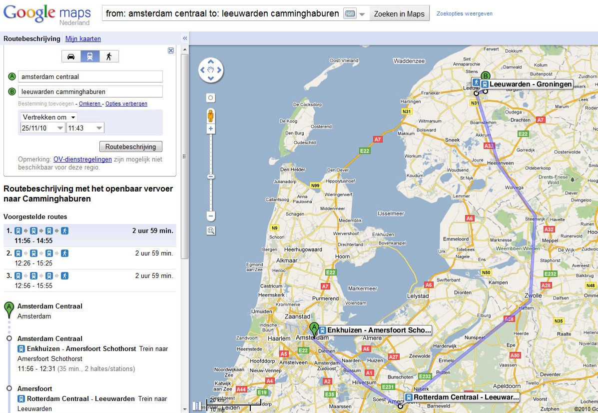This screenshot has width=598, height=413.
Task: Click the panel divider grip handle
Action: (184, 156)
